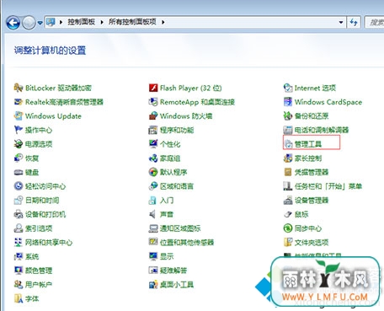
Task: Select the 控制面板 breadcrumb
Action: (x=81, y=22)
